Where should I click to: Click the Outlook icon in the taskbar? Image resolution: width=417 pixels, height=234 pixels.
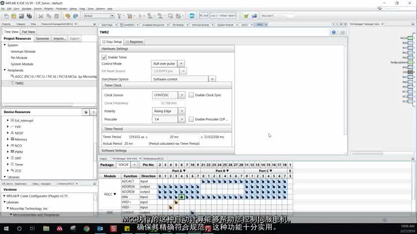click(x=100, y=228)
